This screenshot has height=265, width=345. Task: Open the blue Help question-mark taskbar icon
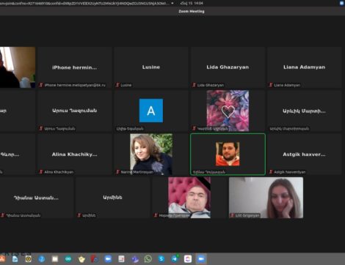point(42,258)
